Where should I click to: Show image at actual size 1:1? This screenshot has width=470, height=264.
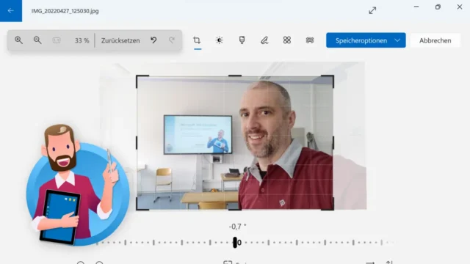[57, 40]
